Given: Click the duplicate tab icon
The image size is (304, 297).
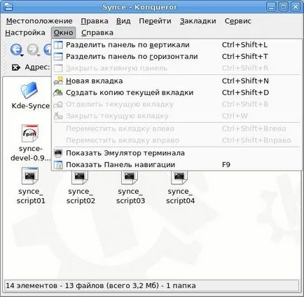Looking at the screenshot, I should click(x=58, y=93).
